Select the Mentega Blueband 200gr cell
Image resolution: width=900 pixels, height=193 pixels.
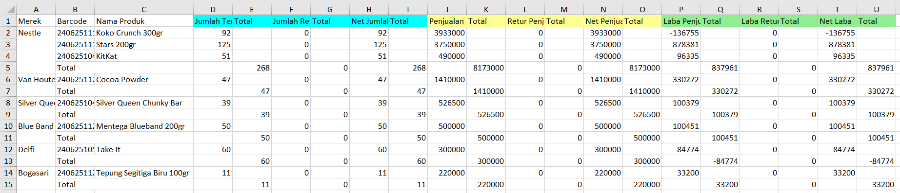(x=144, y=126)
